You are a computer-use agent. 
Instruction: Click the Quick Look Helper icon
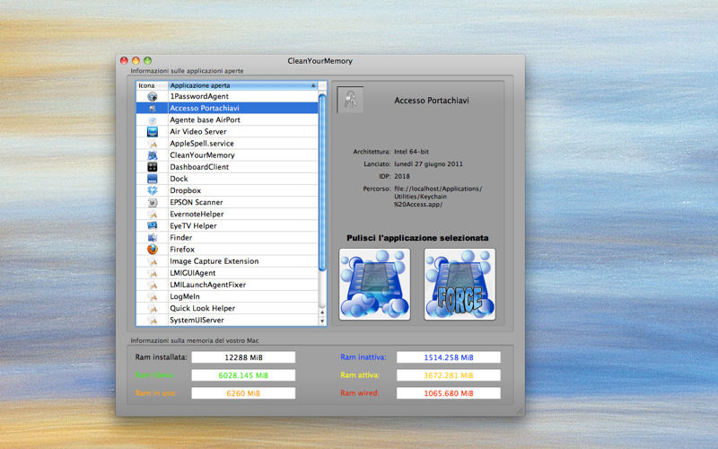pos(153,308)
